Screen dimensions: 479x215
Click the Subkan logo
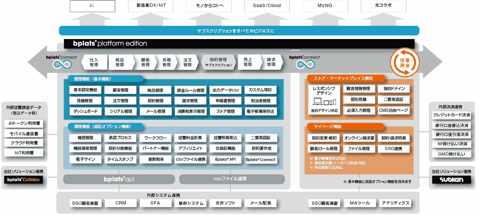(452, 180)
